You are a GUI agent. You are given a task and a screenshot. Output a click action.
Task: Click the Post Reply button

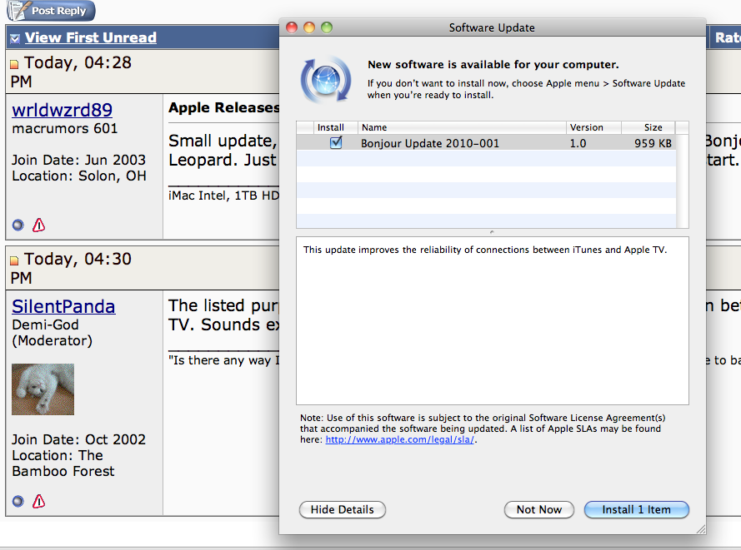pos(51,10)
